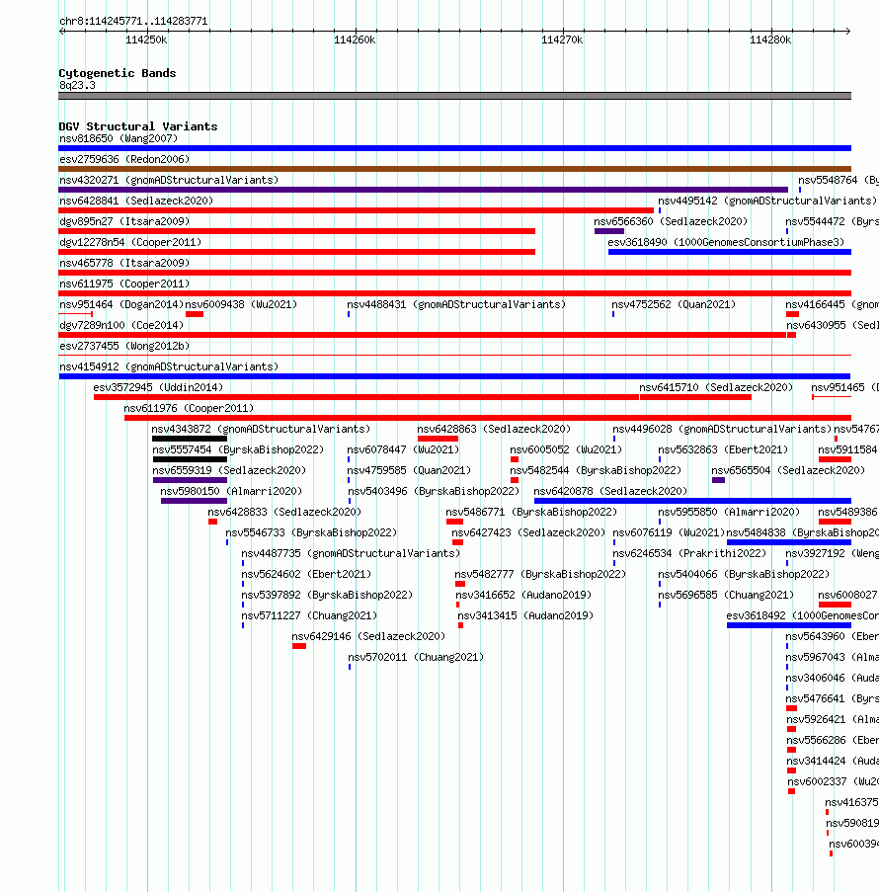Open nsv6009438 (Wu2021) variant label
Image resolution: width=879 pixels, height=892 pixels.
tap(241, 305)
